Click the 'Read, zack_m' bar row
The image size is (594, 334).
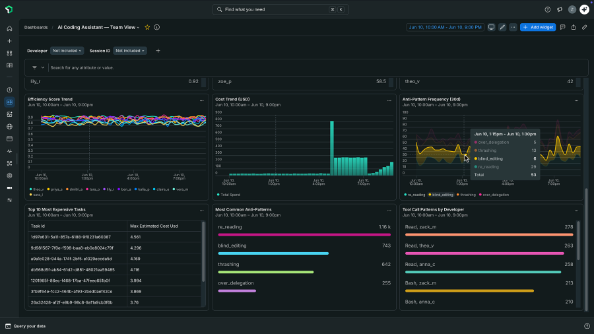click(488, 230)
